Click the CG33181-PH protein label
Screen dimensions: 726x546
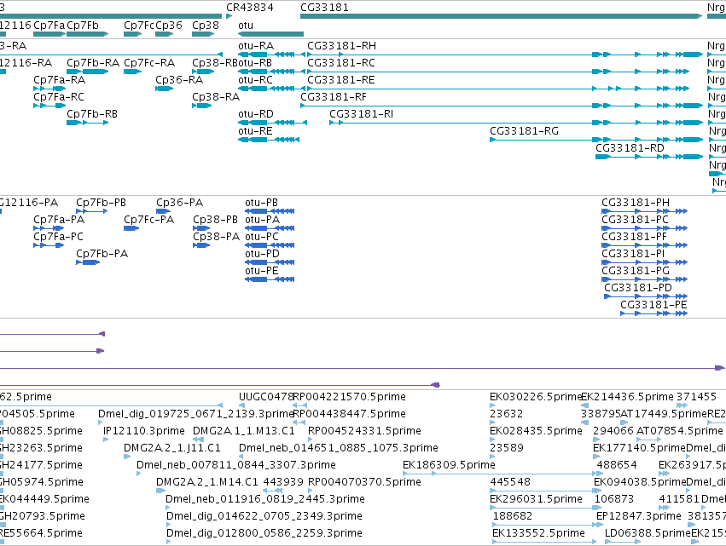point(636,203)
